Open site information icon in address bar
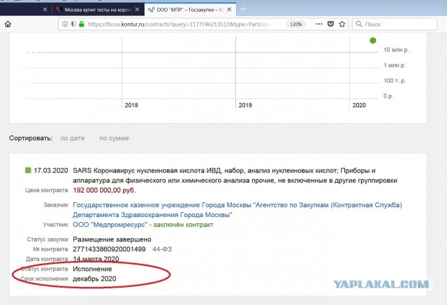 (65, 24)
